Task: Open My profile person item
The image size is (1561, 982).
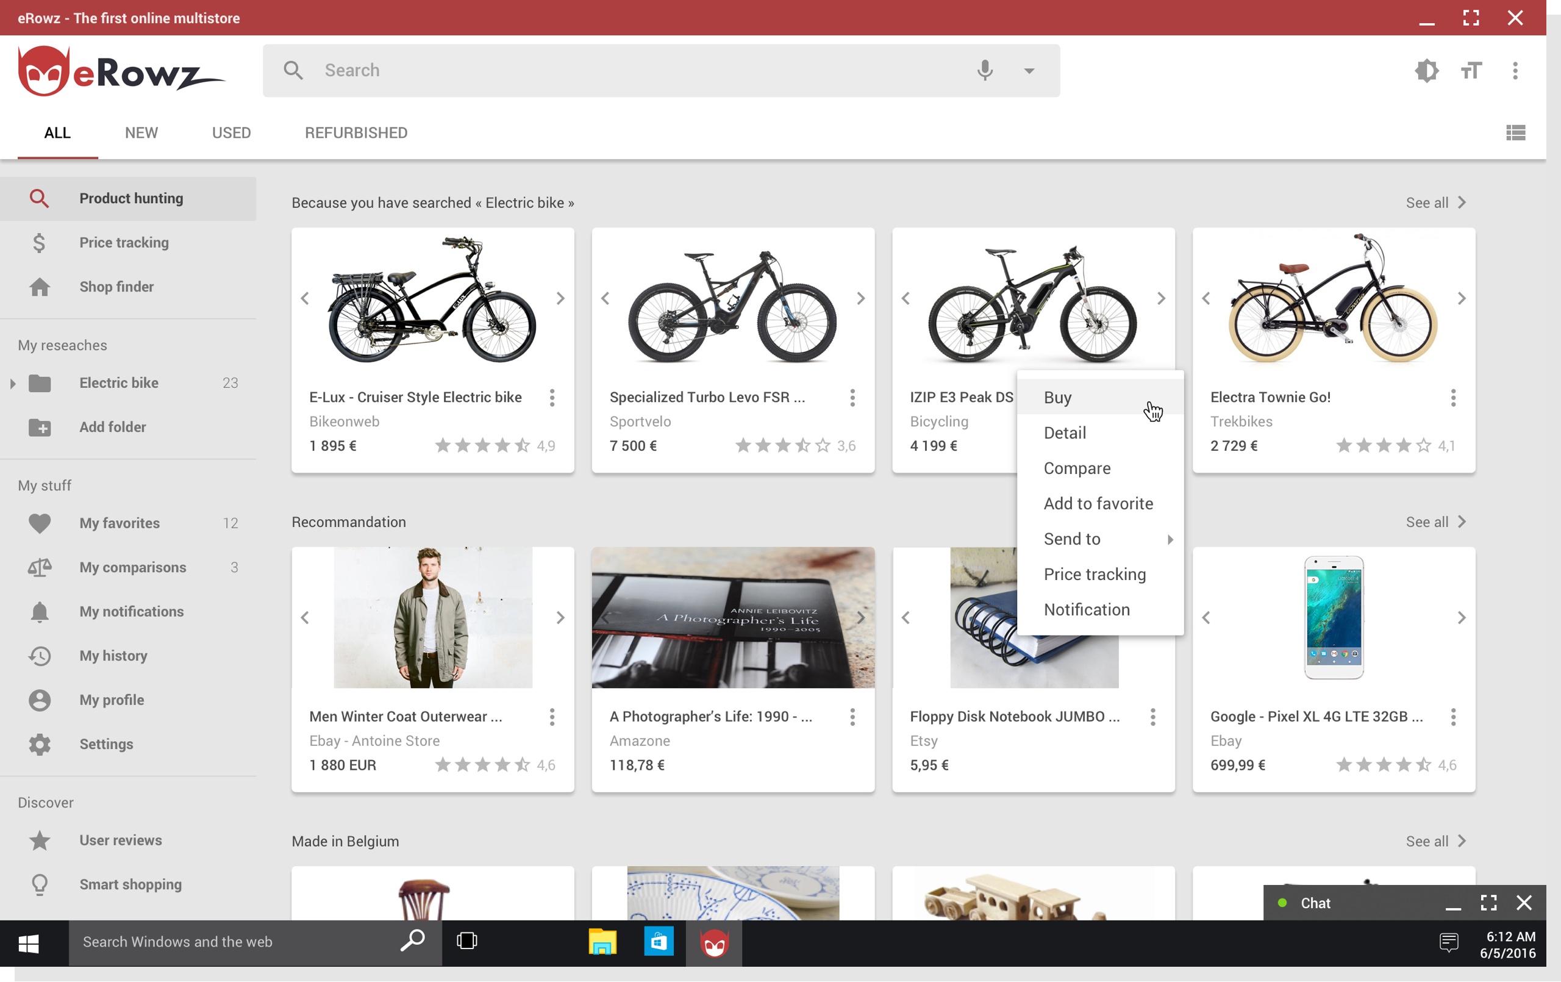Action: coord(128,699)
